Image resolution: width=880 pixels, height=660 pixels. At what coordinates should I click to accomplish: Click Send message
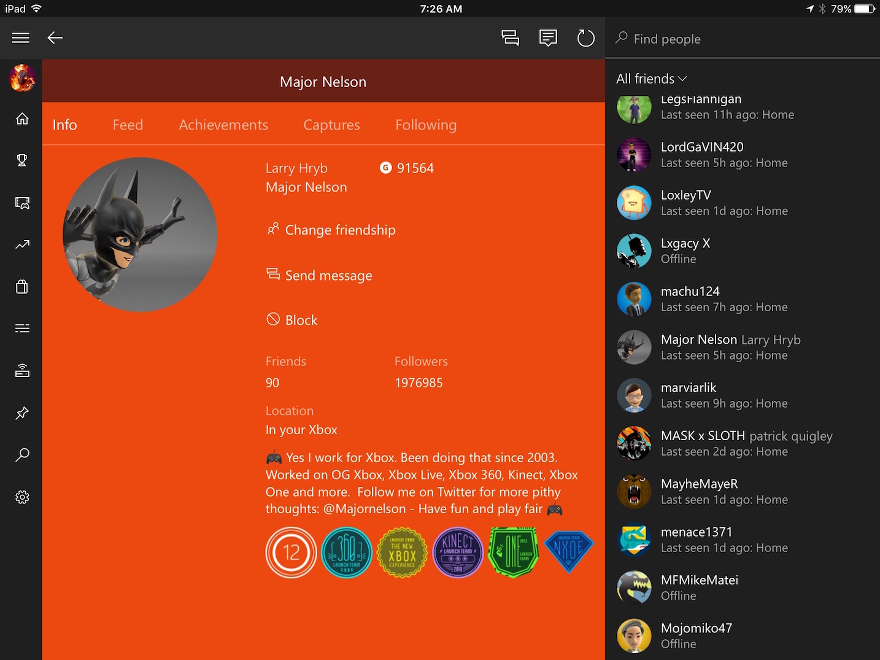pyautogui.click(x=319, y=275)
